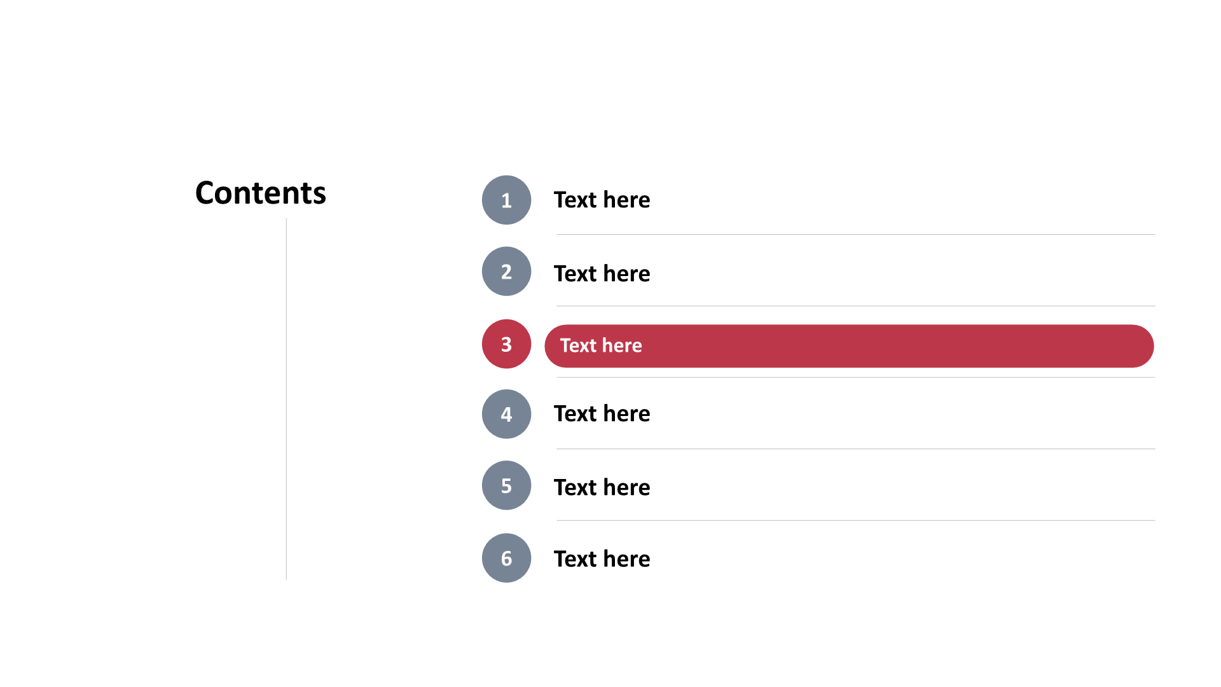Select the divider line below item 1
Viewport: 1221px width, 687px height.
click(x=855, y=235)
